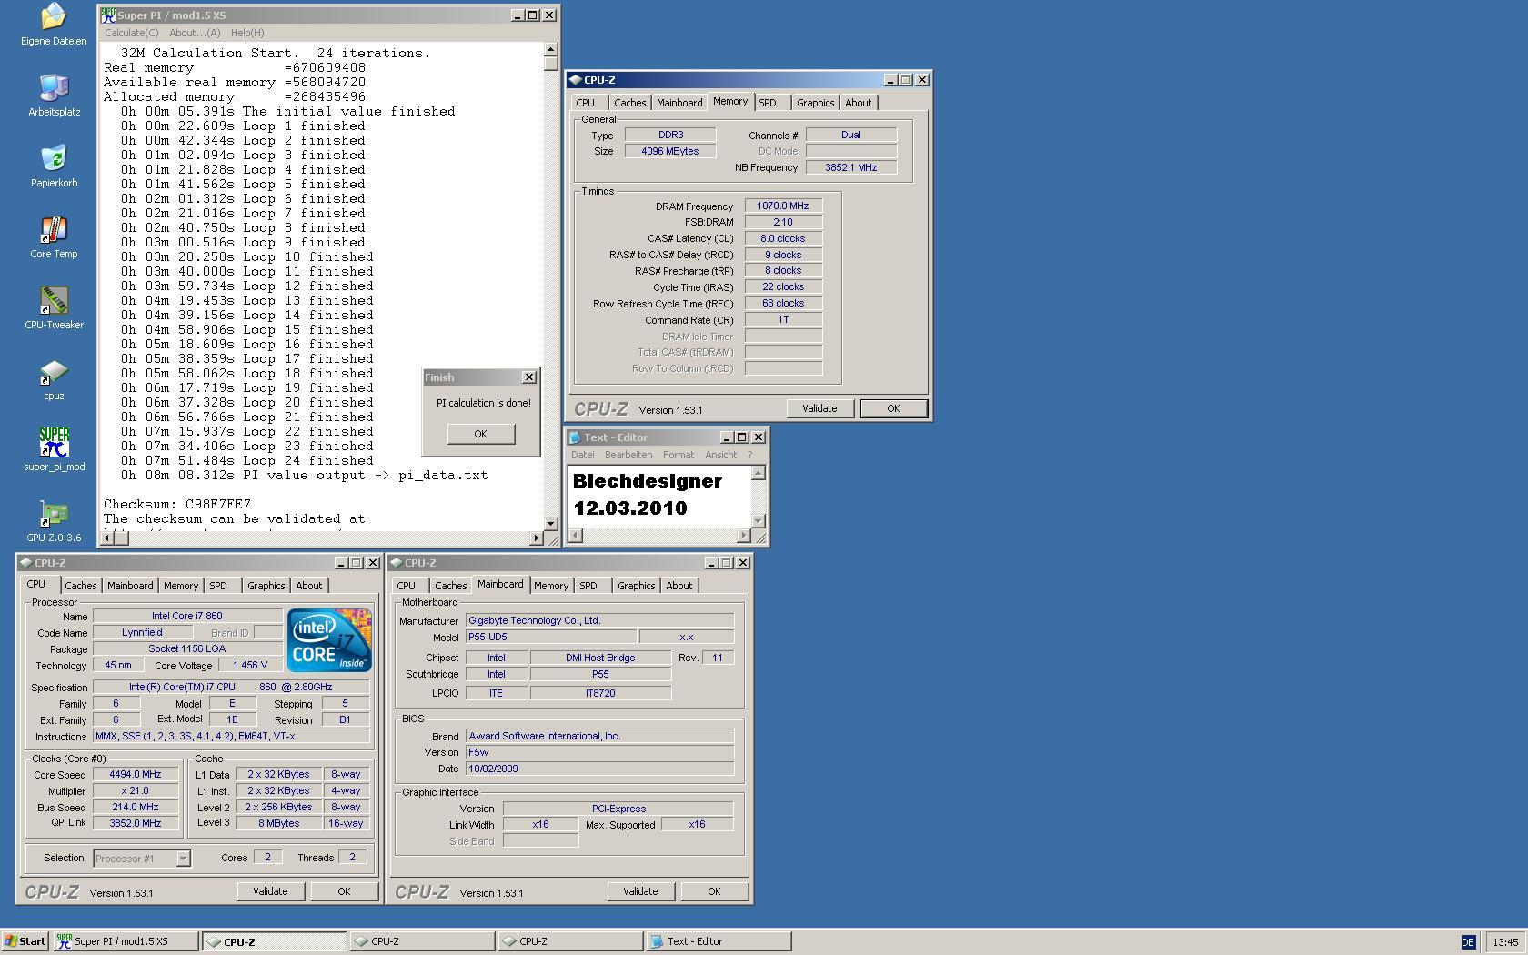This screenshot has height=955, width=1528.
Task: Switch to Text - Editor taskbar button
Action: pyautogui.click(x=719, y=941)
